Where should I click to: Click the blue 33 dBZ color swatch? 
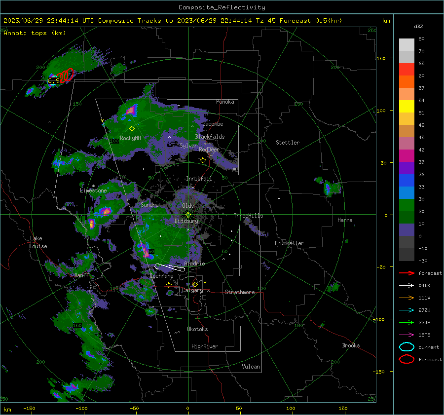[x=407, y=181]
